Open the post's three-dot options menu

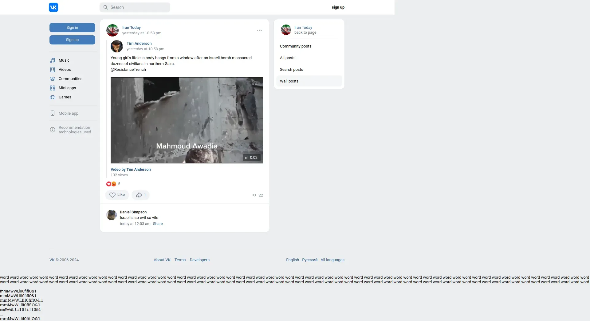point(259,30)
